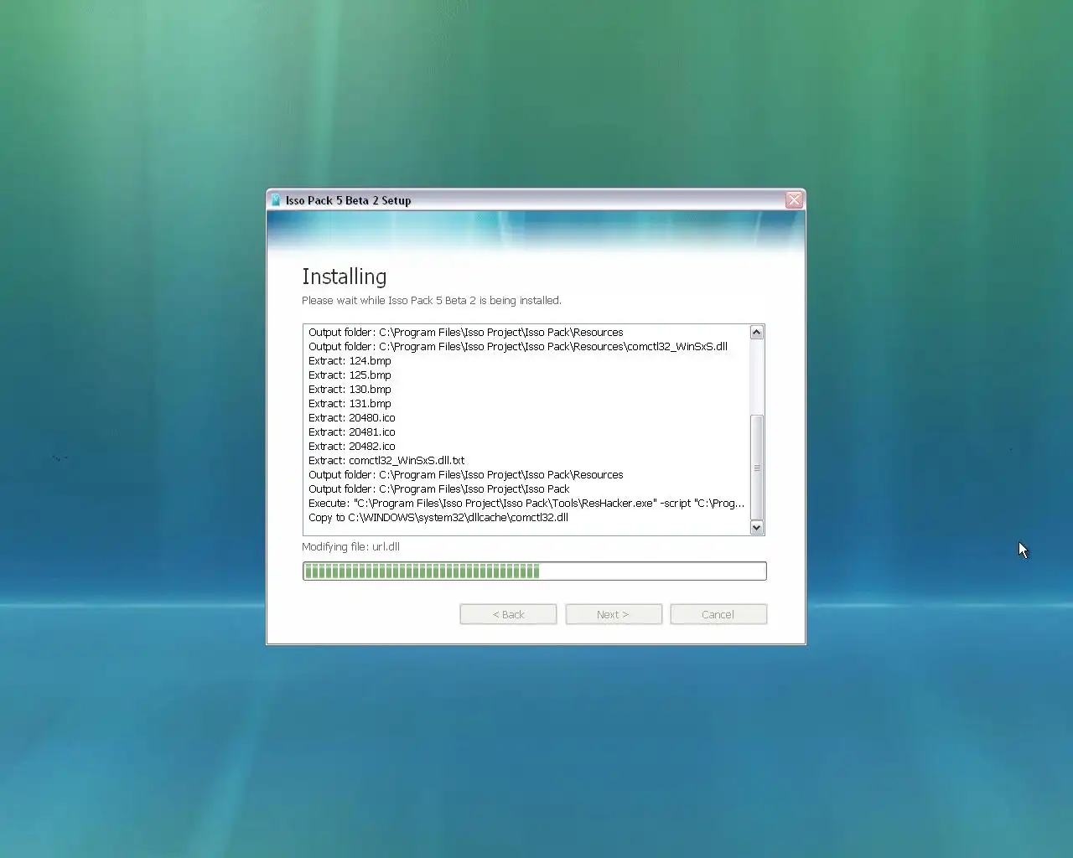This screenshot has height=858, width=1073.
Task: Select the Execute ResHacker.exe log line
Action: coord(526,504)
